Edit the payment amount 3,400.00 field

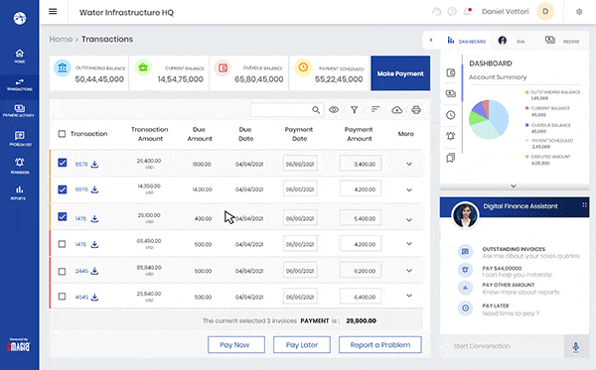point(361,164)
